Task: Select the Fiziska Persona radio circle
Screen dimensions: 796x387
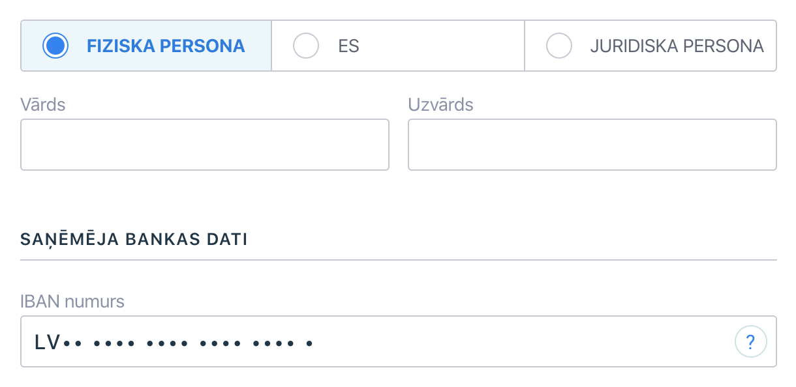Action: tap(55, 46)
